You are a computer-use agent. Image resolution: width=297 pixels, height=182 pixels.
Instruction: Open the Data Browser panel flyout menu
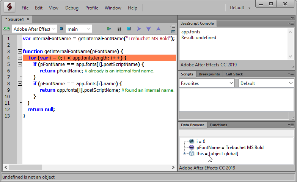tap(291, 125)
